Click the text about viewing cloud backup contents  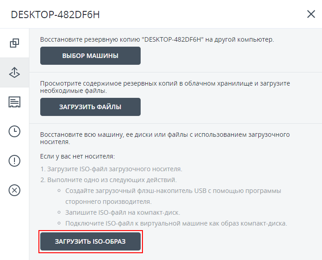coord(165,87)
